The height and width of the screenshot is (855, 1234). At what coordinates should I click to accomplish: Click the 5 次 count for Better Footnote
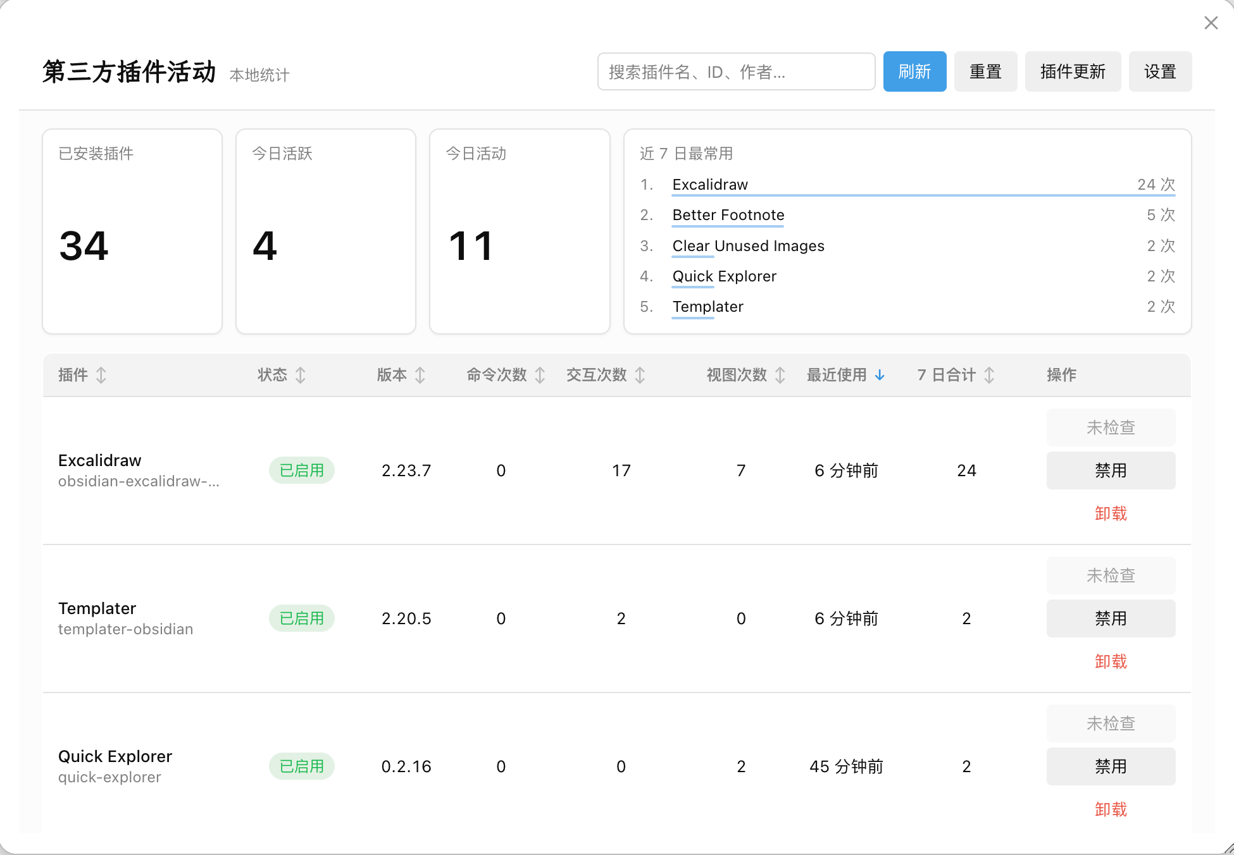coord(1161,215)
